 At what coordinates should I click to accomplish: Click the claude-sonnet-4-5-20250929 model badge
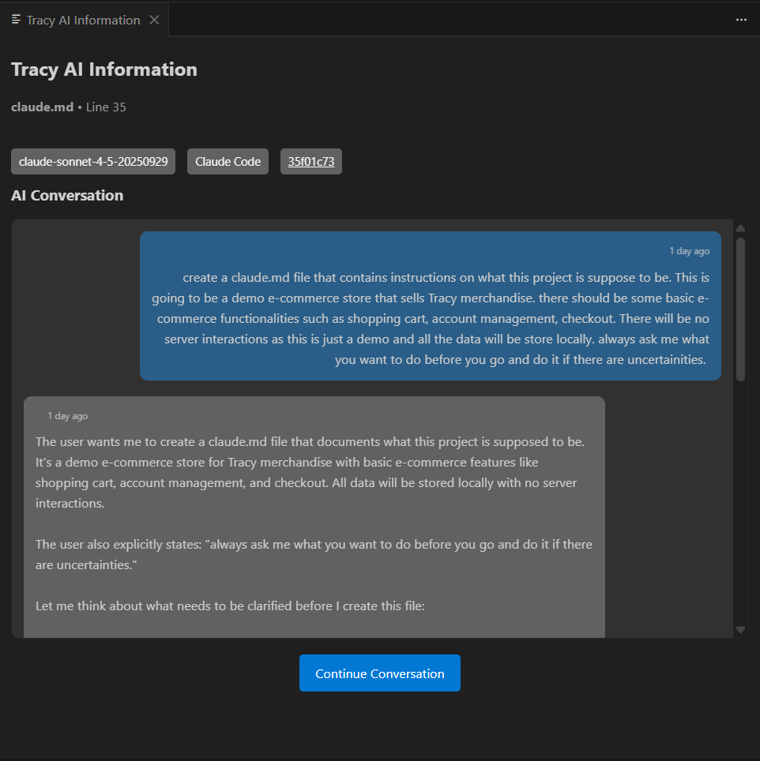click(93, 161)
